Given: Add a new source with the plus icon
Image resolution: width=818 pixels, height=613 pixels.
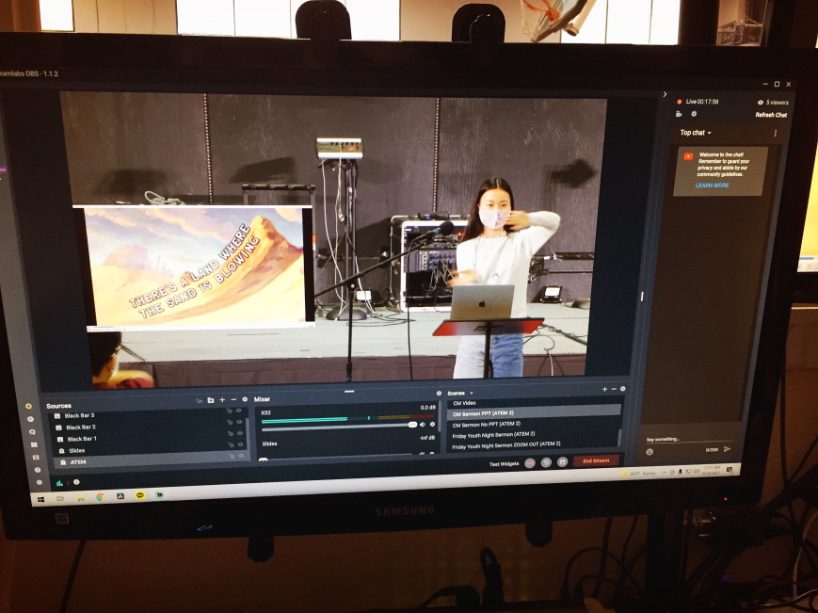Looking at the screenshot, I should [222, 400].
